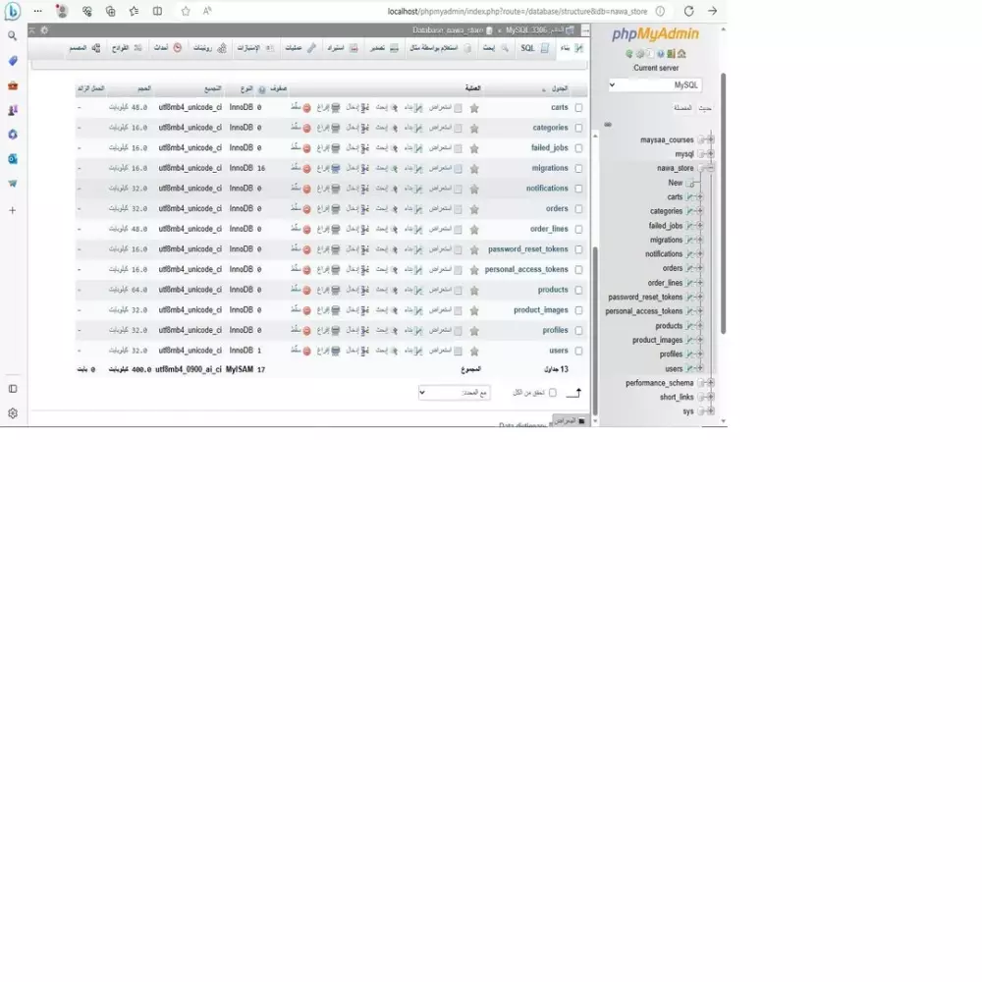
Task: Click the star icon in the users row
Action: pyautogui.click(x=474, y=351)
